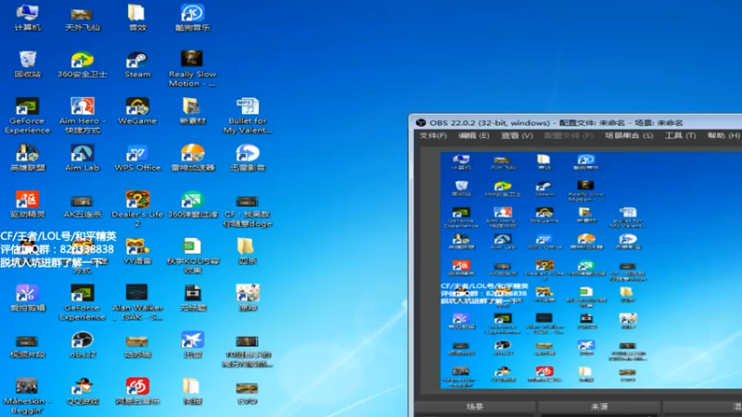742x417 pixels.
Task: Click the OBS 22.0.2 window title text
Action: 556,123
